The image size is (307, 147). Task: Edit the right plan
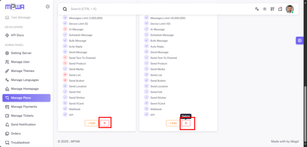coord(173,123)
